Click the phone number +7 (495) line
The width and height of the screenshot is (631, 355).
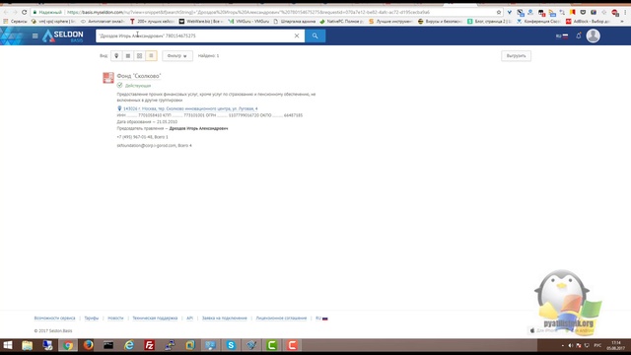tap(142, 137)
